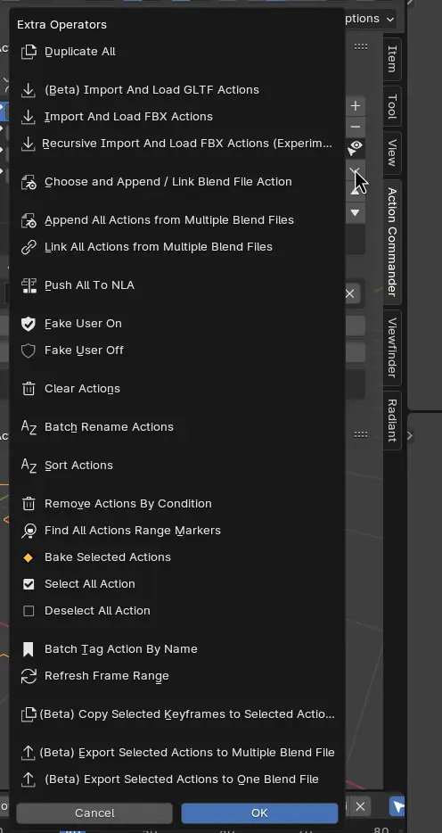Click the Duplicate All icon
Image resolution: width=442 pixels, height=833 pixels.
[29, 52]
